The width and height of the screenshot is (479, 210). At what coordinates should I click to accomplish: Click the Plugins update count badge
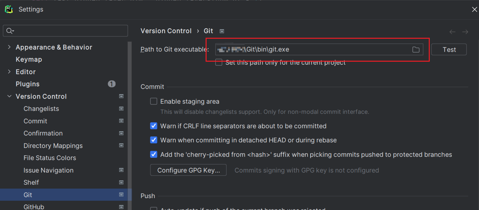(x=111, y=84)
